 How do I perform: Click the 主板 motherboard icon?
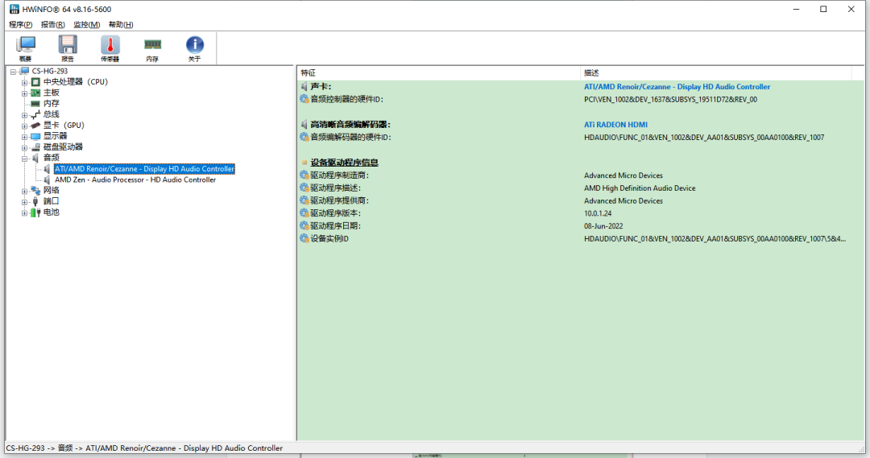pyautogui.click(x=35, y=93)
